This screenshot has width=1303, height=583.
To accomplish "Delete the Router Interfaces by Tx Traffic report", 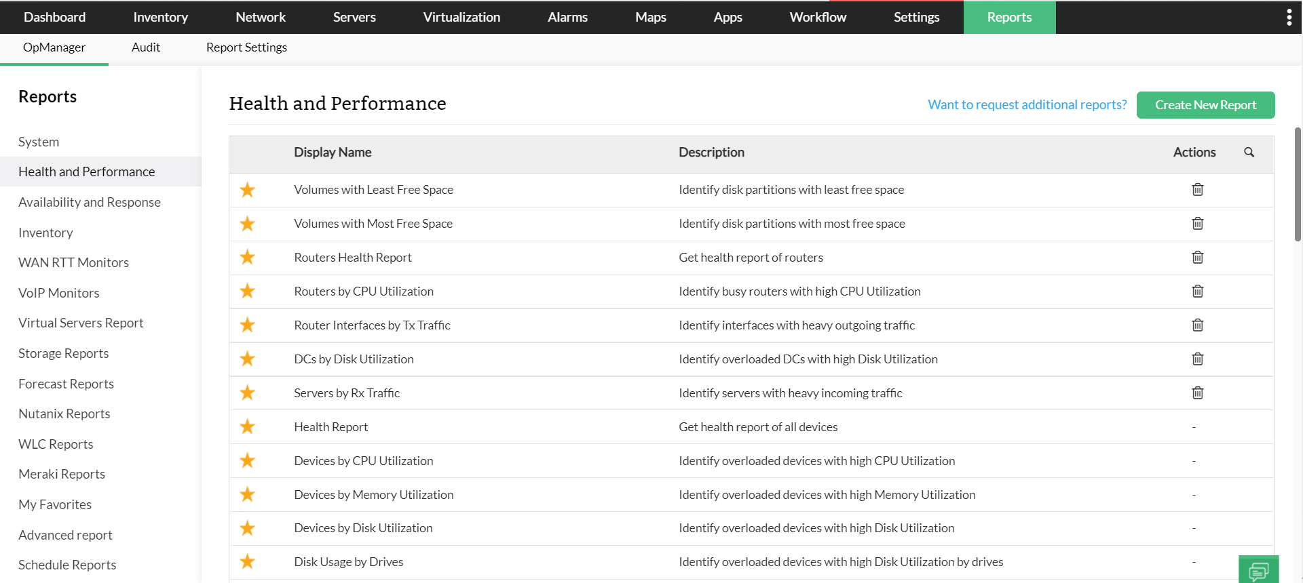I will [1198, 325].
